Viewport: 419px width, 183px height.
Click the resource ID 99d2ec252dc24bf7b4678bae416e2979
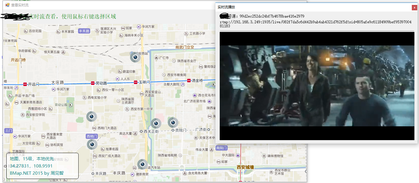tap(272, 16)
